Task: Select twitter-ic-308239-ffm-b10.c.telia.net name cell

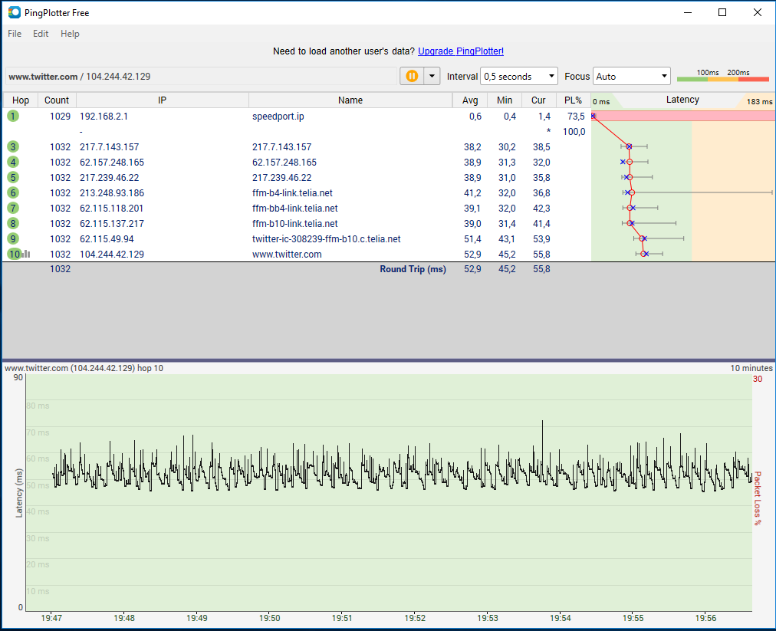Action: [327, 238]
